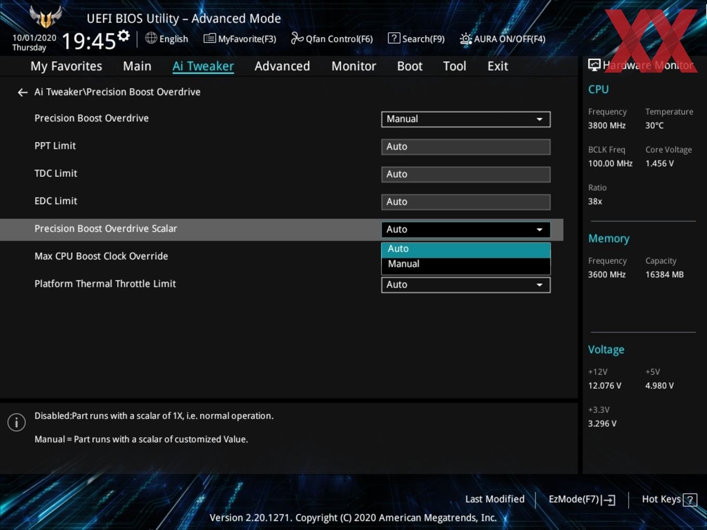
Task: Select the Precision Boost Overdrive Scalar label
Action: tap(106, 229)
